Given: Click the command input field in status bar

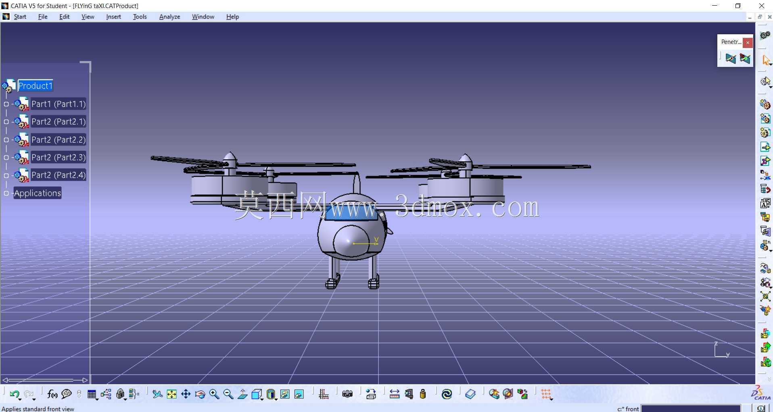Looking at the screenshot, I should 691,408.
